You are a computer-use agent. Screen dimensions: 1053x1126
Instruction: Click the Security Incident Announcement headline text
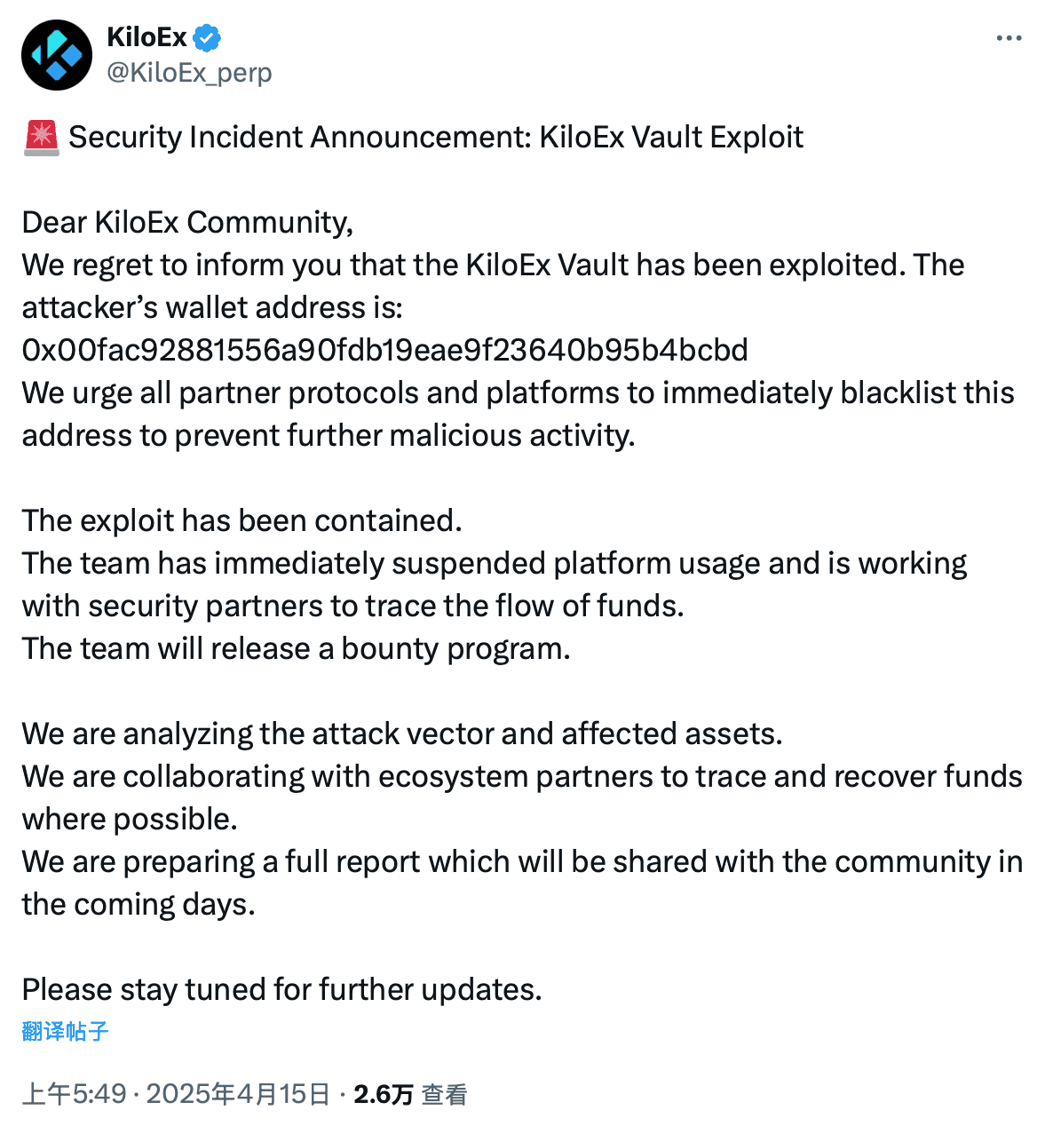435,138
